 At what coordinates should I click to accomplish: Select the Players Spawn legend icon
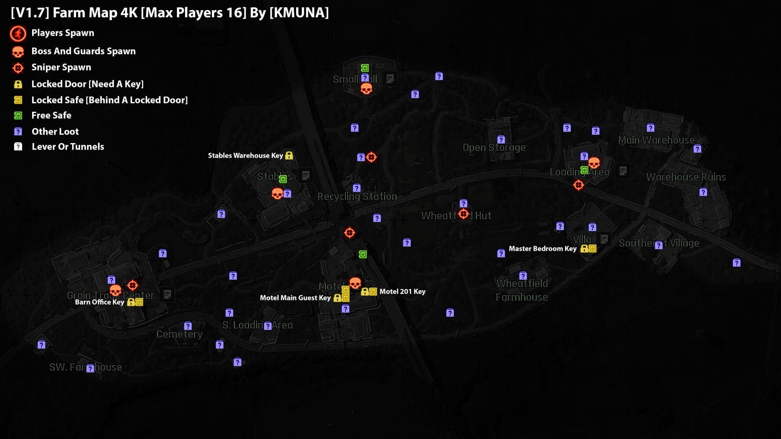pyautogui.click(x=17, y=34)
